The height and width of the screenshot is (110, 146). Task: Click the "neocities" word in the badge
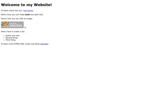pos(16,26)
